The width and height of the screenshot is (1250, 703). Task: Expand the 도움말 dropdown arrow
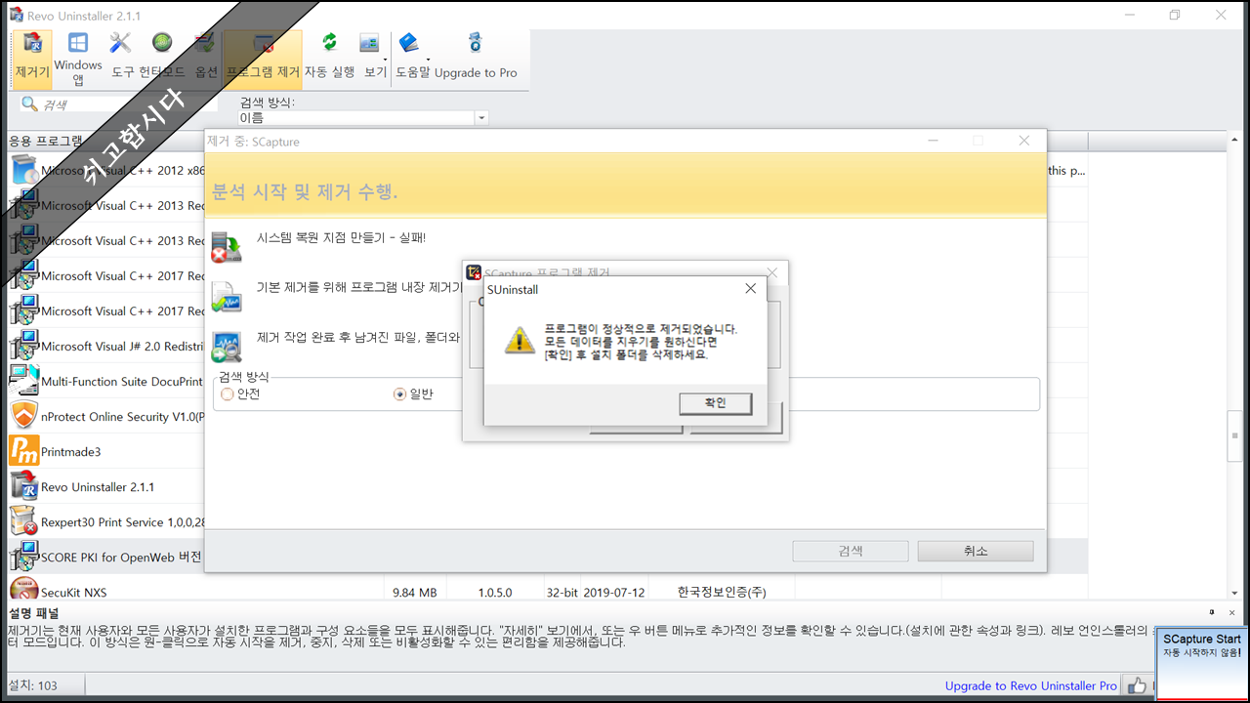point(427,61)
